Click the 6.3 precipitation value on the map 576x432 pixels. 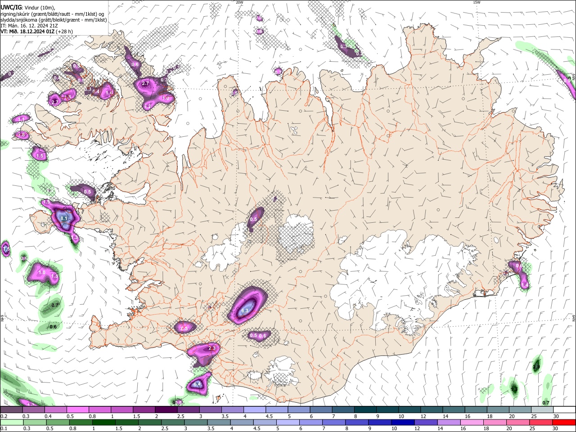(x=245, y=311)
